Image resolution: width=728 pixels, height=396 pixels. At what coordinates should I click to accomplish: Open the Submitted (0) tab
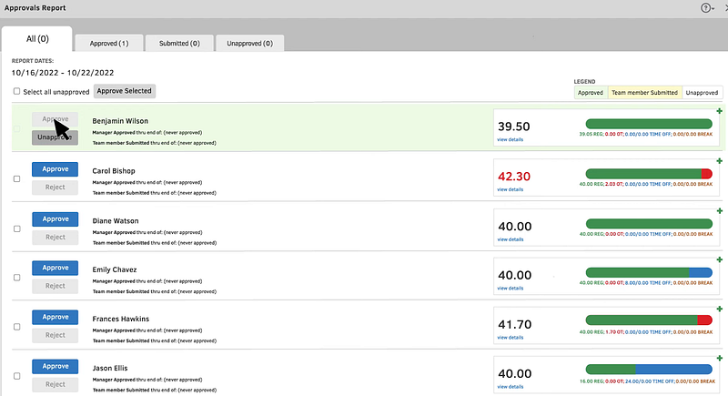coord(186,43)
